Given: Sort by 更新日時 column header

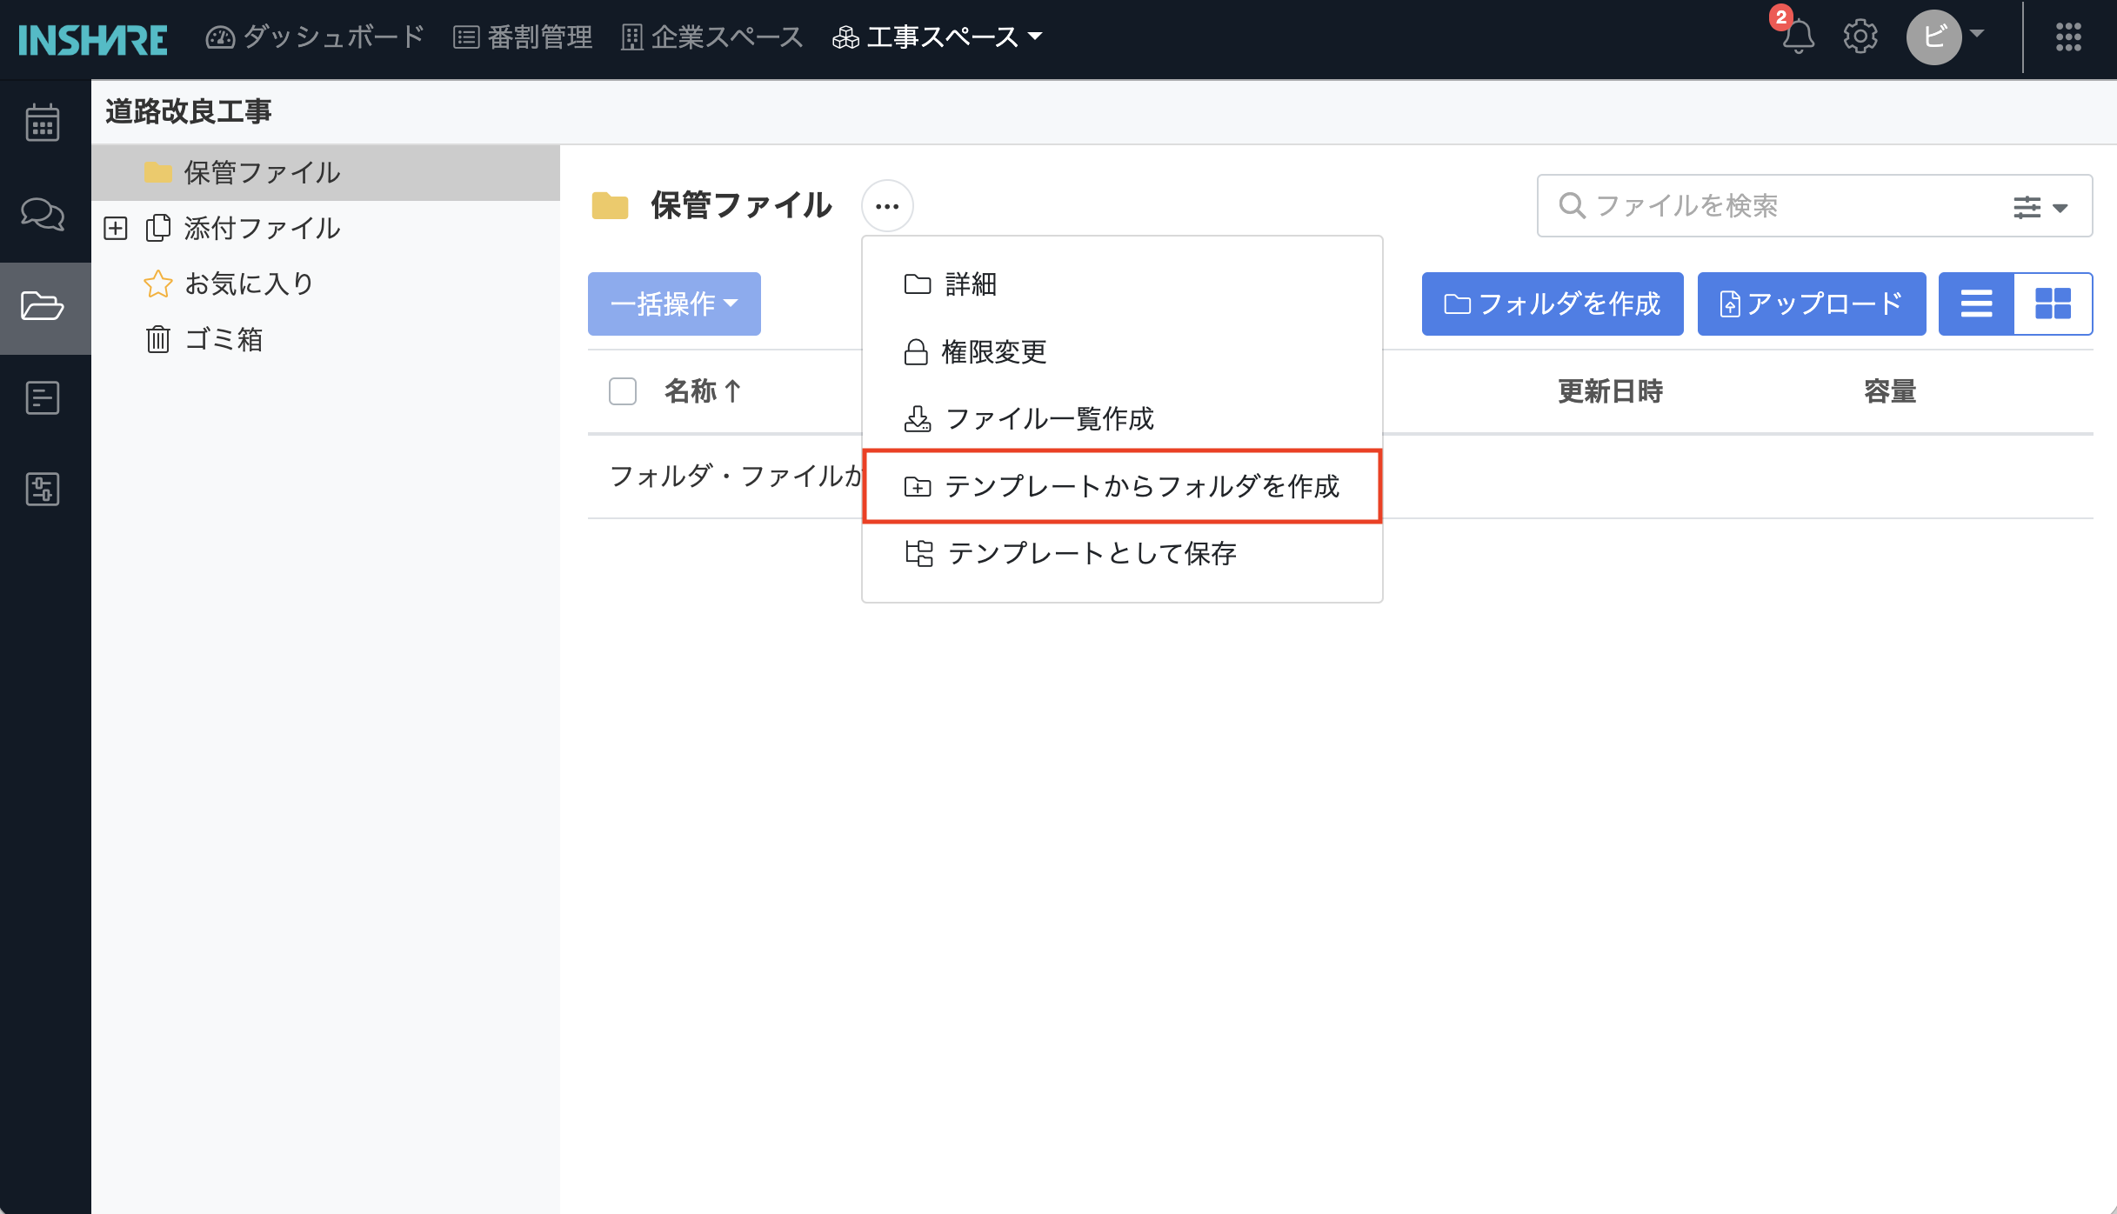Looking at the screenshot, I should [x=1610, y=391].
